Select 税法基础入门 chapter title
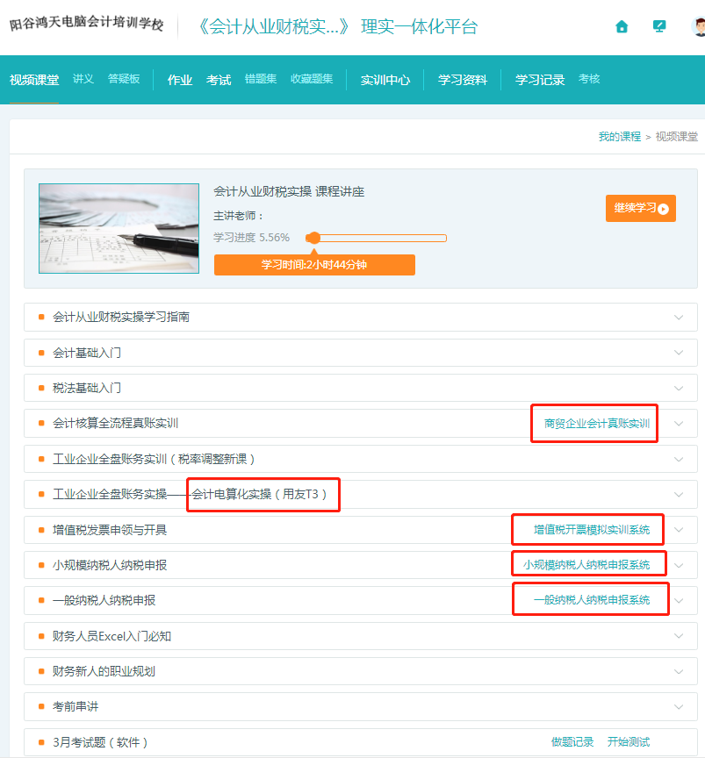Viewport: 705px width, 758px height. 87,388
